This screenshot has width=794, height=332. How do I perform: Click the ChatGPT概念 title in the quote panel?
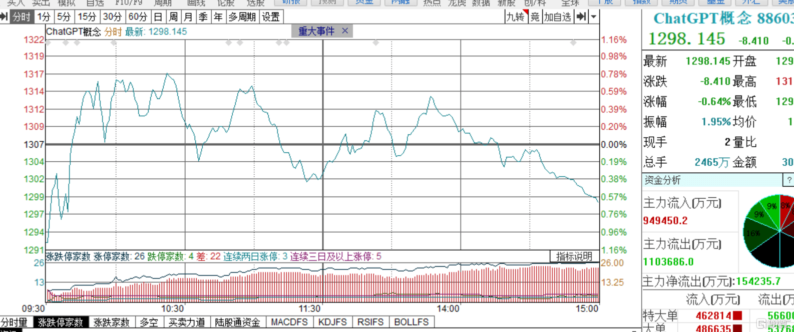[x=702, y=19]
